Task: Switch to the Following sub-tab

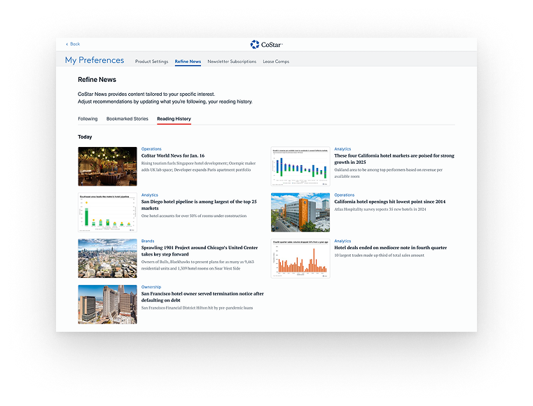Action: pyautogui.click(x=88, y=119)
